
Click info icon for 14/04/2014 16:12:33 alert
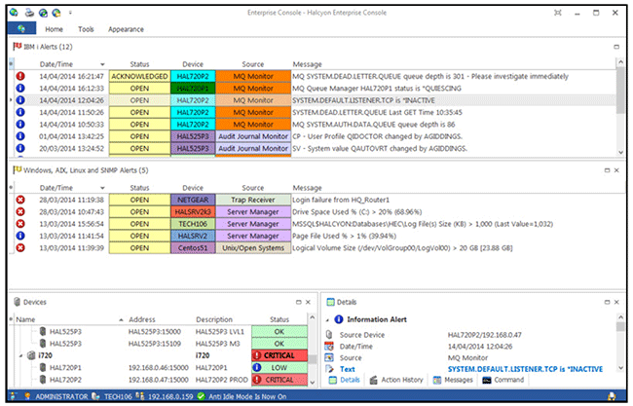(x=20, y=88)
